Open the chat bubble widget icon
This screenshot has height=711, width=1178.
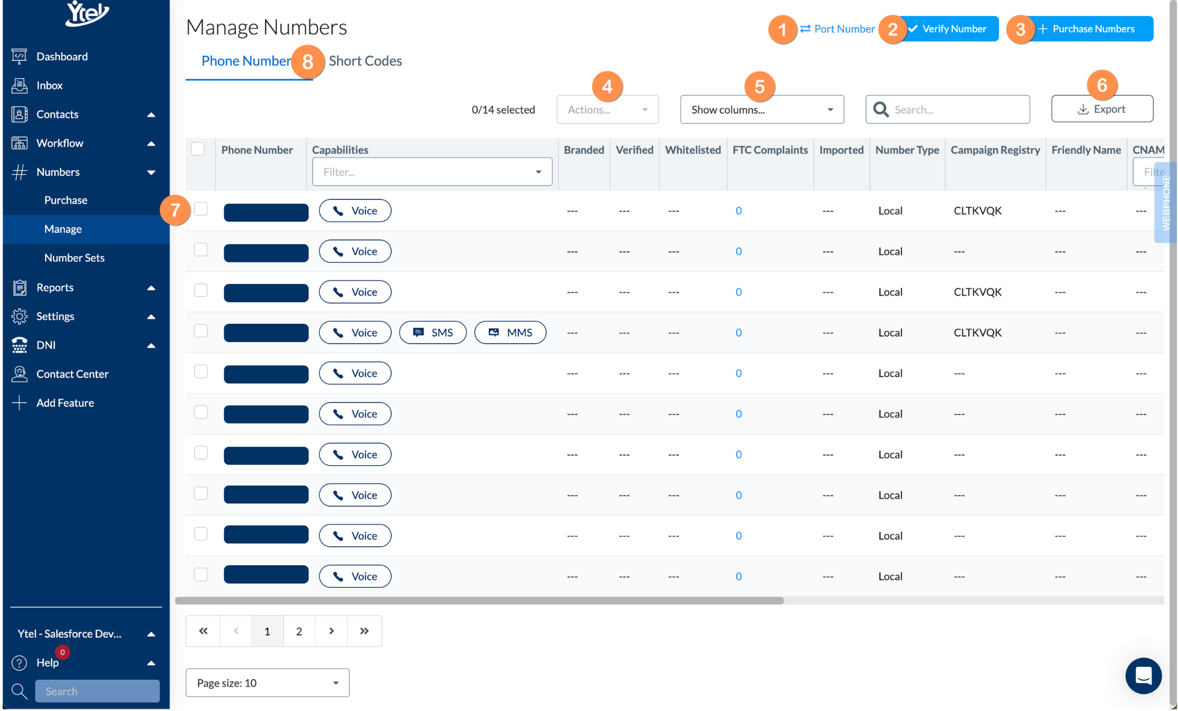tap(1143, 676)
